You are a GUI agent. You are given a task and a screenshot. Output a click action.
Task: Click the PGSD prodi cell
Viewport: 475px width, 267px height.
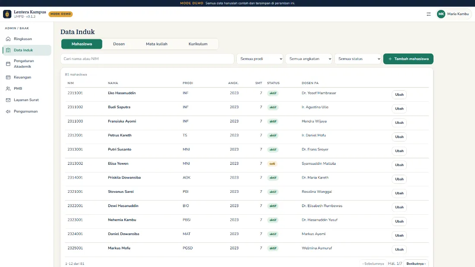187,248
